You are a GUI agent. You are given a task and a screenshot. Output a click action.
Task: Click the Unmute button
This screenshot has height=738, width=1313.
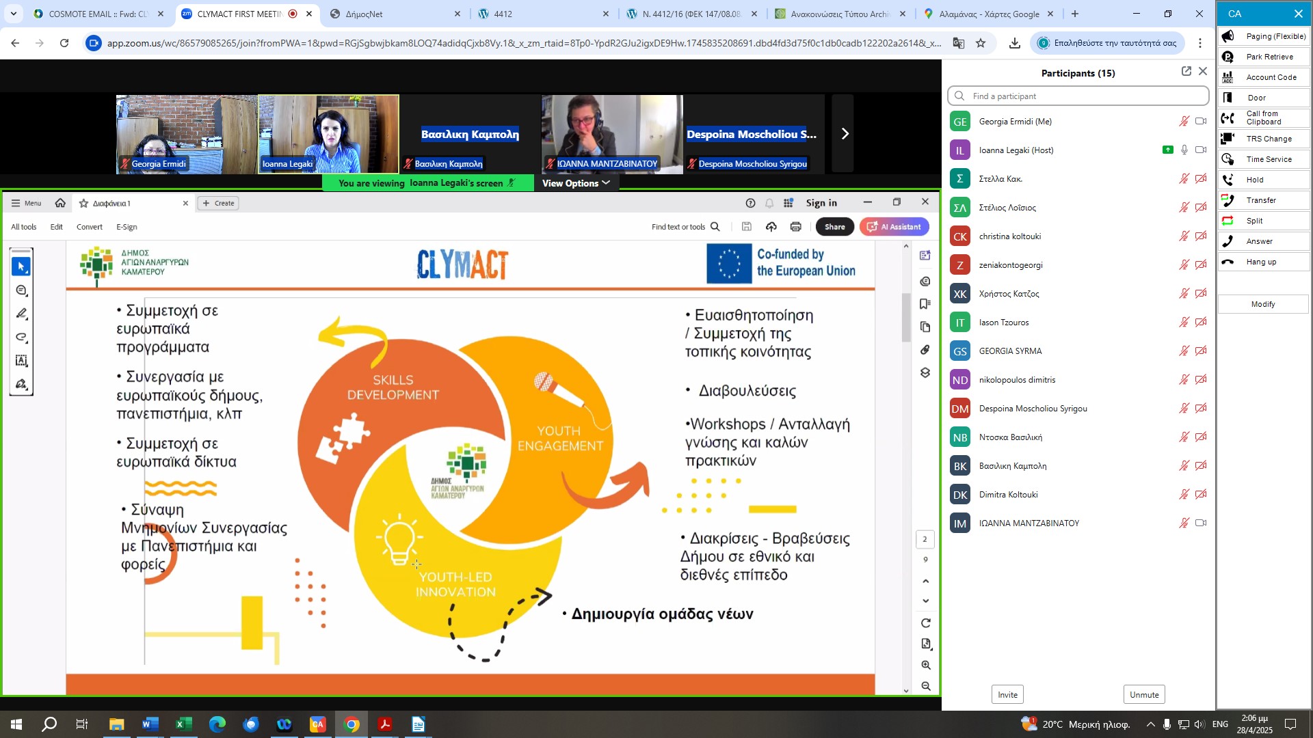1144,695
